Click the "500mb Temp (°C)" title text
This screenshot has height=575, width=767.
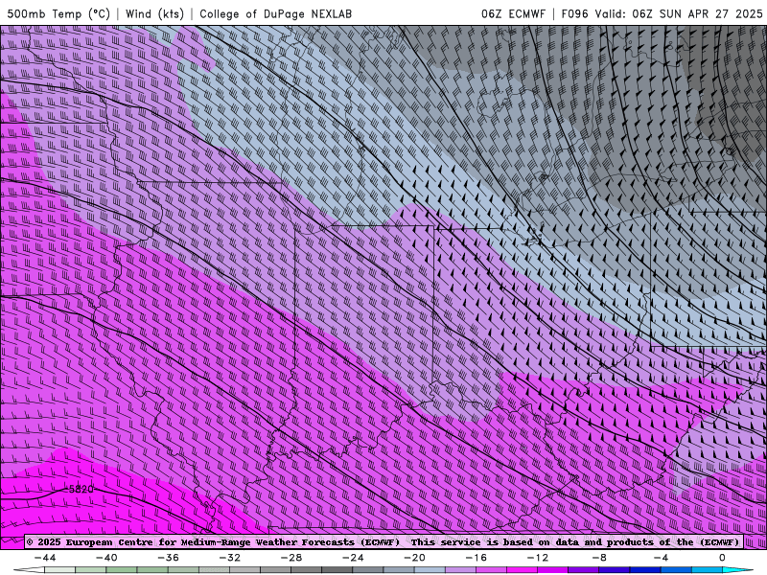(x=58, y=13)
